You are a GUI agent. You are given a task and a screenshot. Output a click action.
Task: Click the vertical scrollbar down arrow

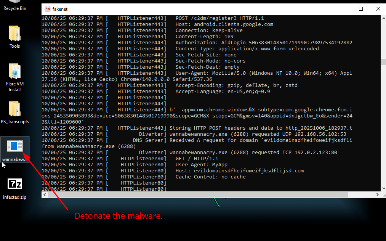click(x=383, y=188)
